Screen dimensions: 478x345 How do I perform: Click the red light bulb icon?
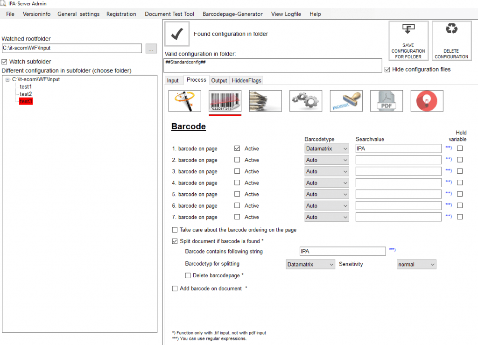[427, 101]
